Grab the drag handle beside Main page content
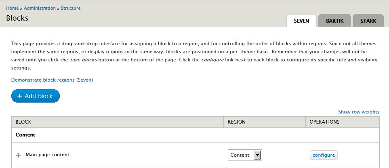 (18, 155)
